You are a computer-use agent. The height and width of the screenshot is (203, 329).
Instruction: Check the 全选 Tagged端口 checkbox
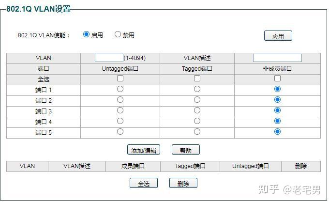point(197,78)
